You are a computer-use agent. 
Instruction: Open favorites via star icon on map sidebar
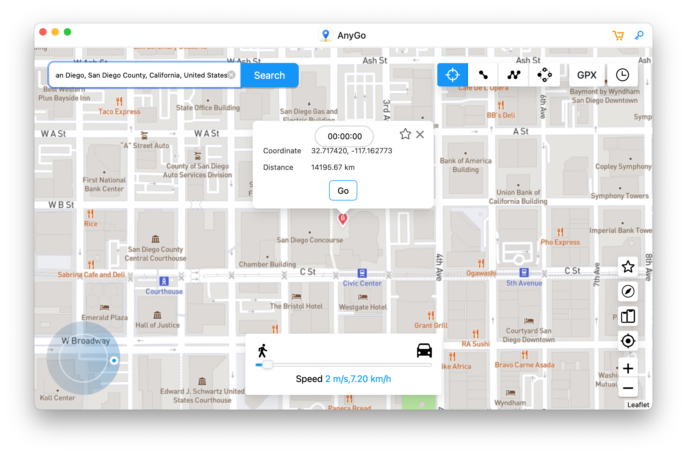(x=628, y=267)
